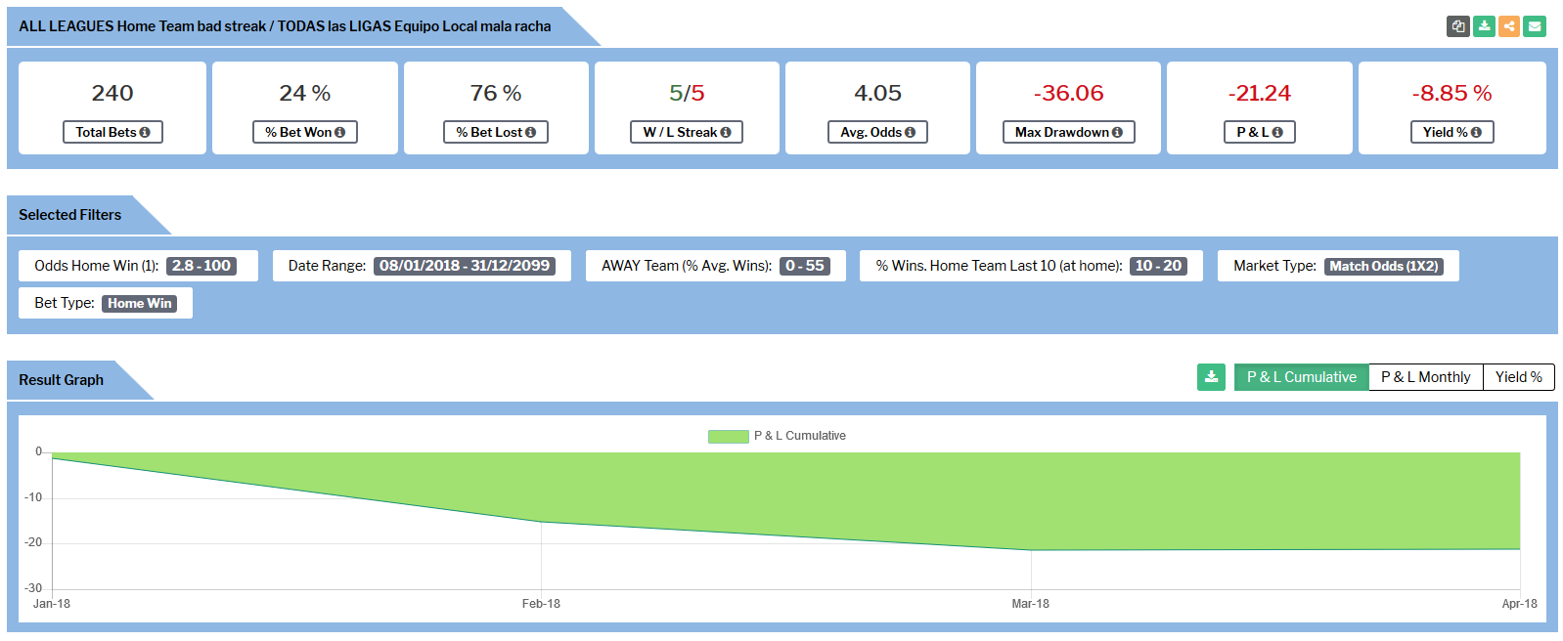The width and height of the screenshot is (1563, 641).
Task: Click the -8.85 % yield value
Action: pos(1451,93)
